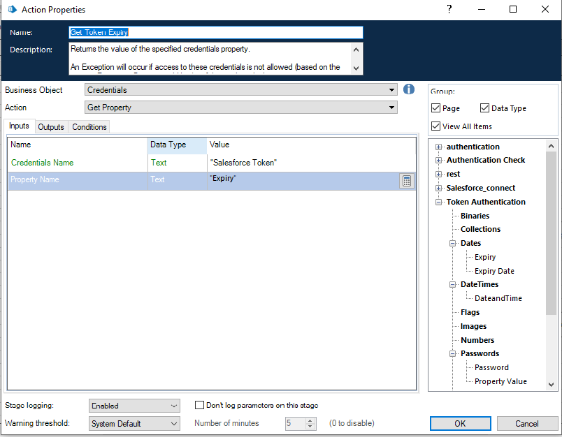The width and height of the screenshot is (562, 442).
Task: Collapse the Token Authentication tree node
Action: pos(438,202)
